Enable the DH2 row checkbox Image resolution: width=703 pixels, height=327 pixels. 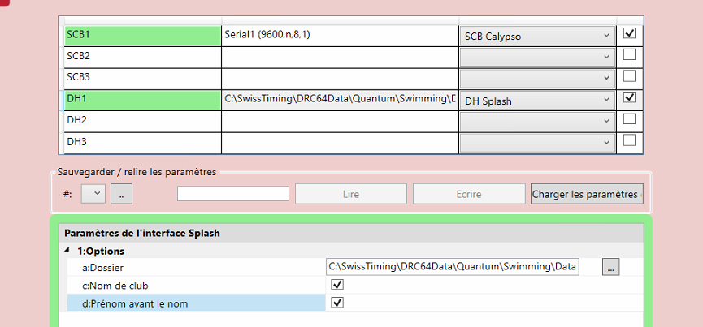click(x=629, y=119)
